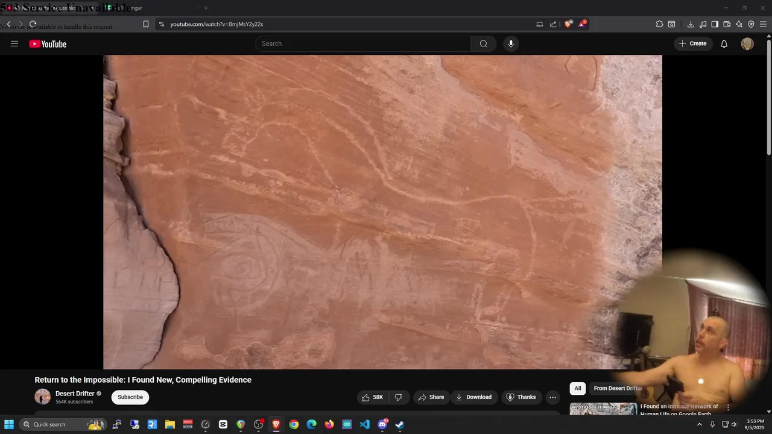Like the video with 58K likes
Image resolution: width=772 pixels, height=434 pixels.
372,397
